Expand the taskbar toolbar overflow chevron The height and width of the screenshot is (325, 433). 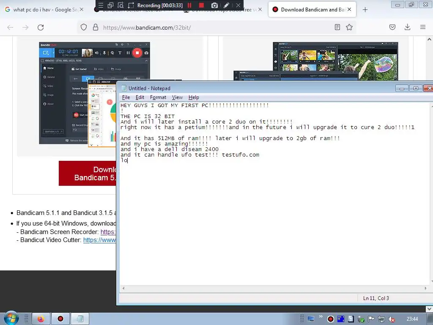321,317
